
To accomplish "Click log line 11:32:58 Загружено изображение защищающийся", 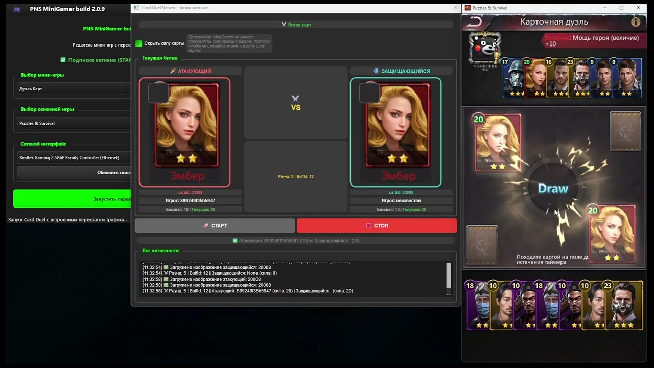I will tap(206, 285).
